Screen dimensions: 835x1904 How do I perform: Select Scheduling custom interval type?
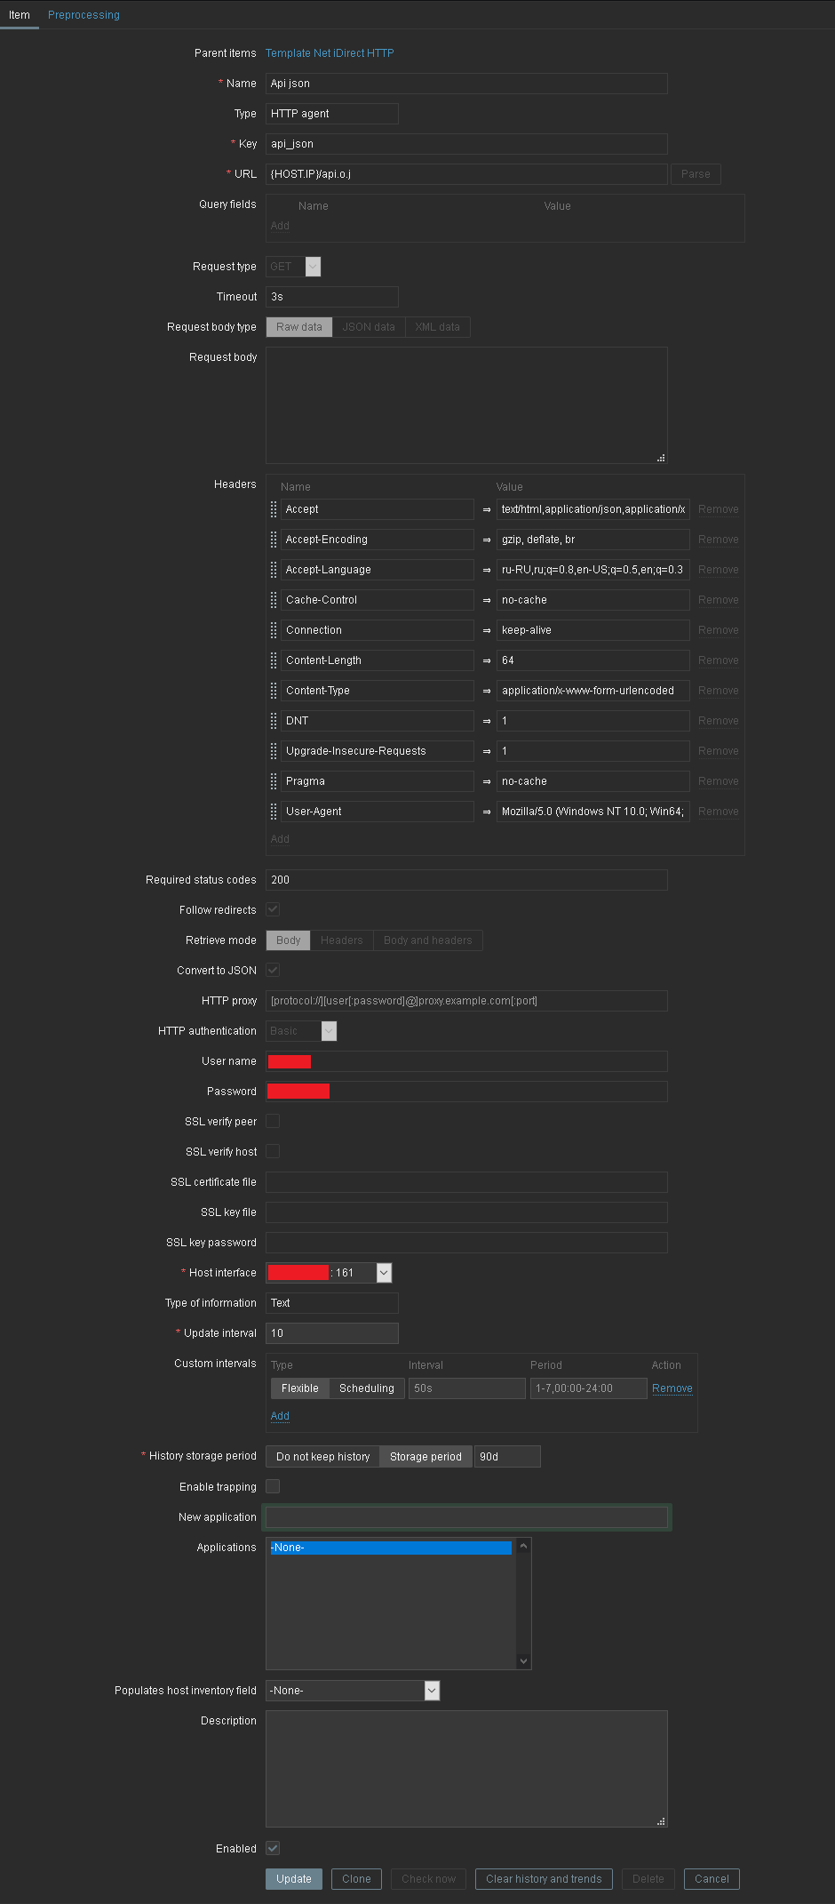tap(366, 1388)
